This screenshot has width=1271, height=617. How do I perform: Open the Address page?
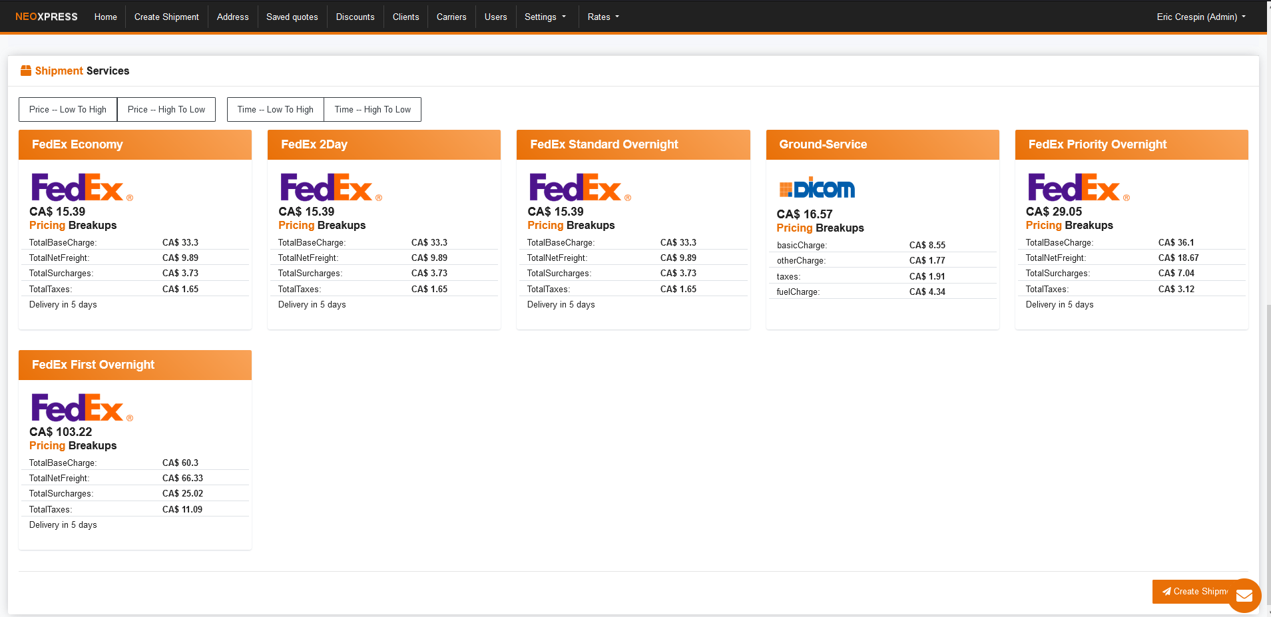[x=232, y=17]
